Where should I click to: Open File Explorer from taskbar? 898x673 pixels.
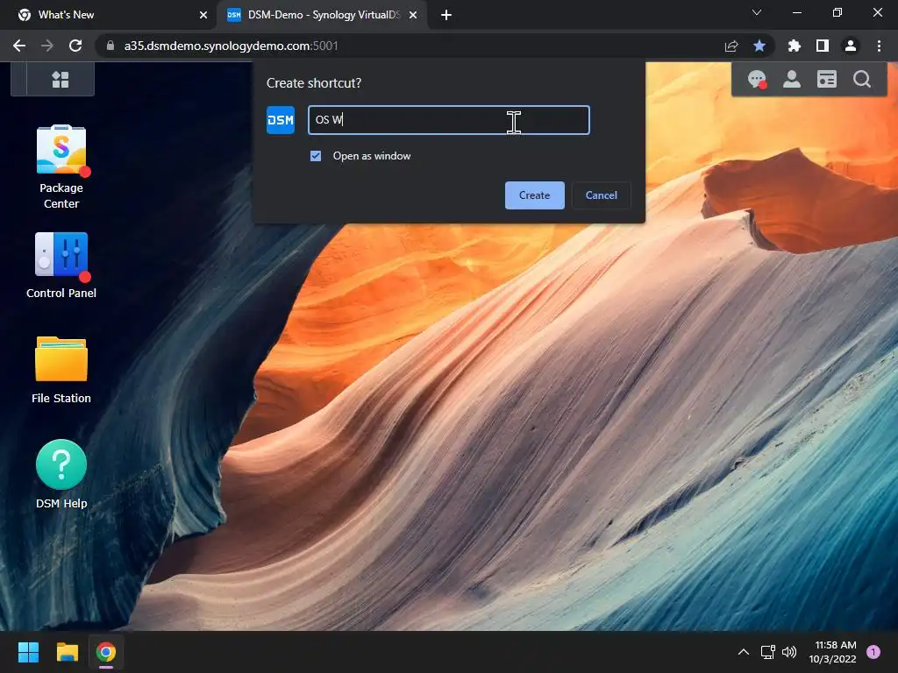pyautogui.click(x=67, y=652)
